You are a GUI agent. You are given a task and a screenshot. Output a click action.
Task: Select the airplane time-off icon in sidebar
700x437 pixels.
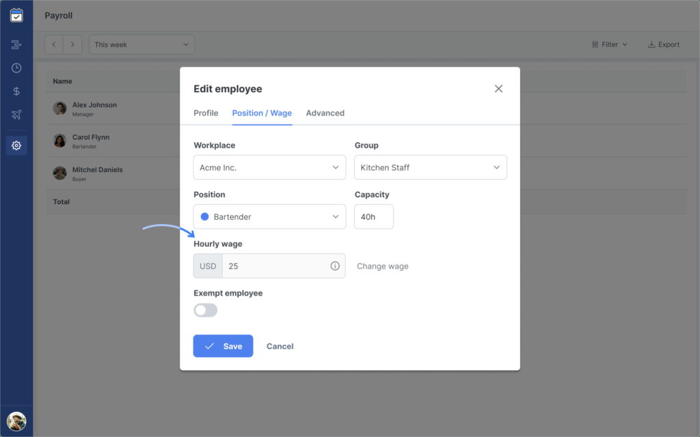tap(16, 115)
